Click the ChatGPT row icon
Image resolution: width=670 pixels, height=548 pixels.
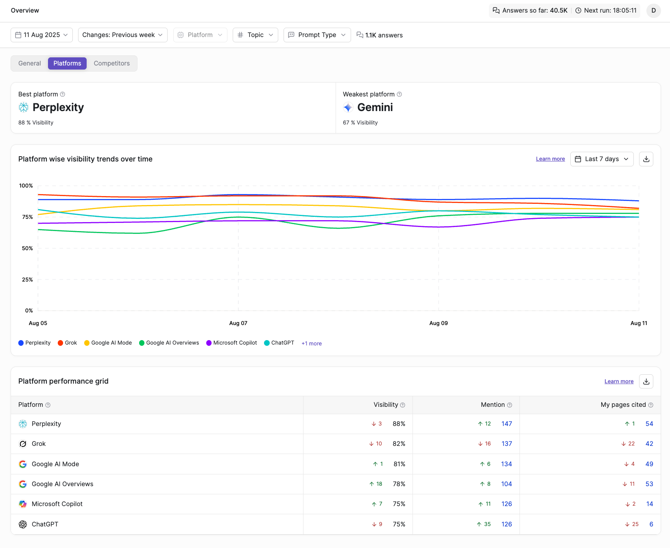(23, 524)
